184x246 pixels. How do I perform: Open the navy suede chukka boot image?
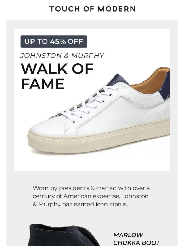point(64,235)
